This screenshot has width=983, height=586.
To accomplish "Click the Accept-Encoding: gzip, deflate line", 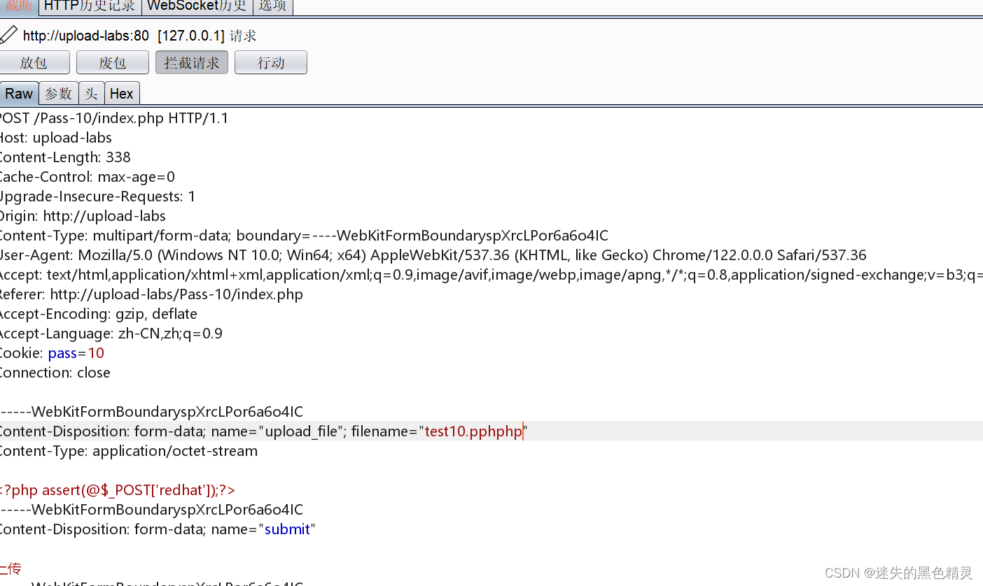I will (x=98, y=314).
